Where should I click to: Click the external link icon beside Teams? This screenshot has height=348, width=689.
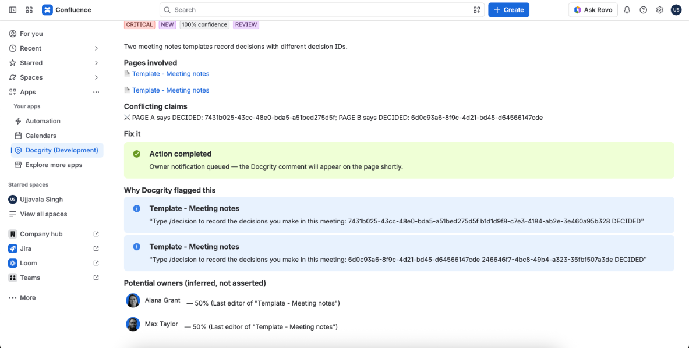pyautogui.click(x=96, y=278)
